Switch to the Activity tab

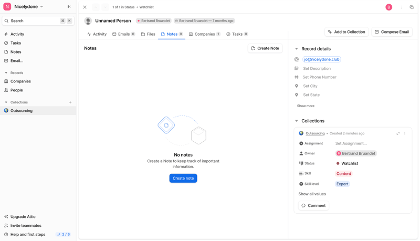[97, 34]
